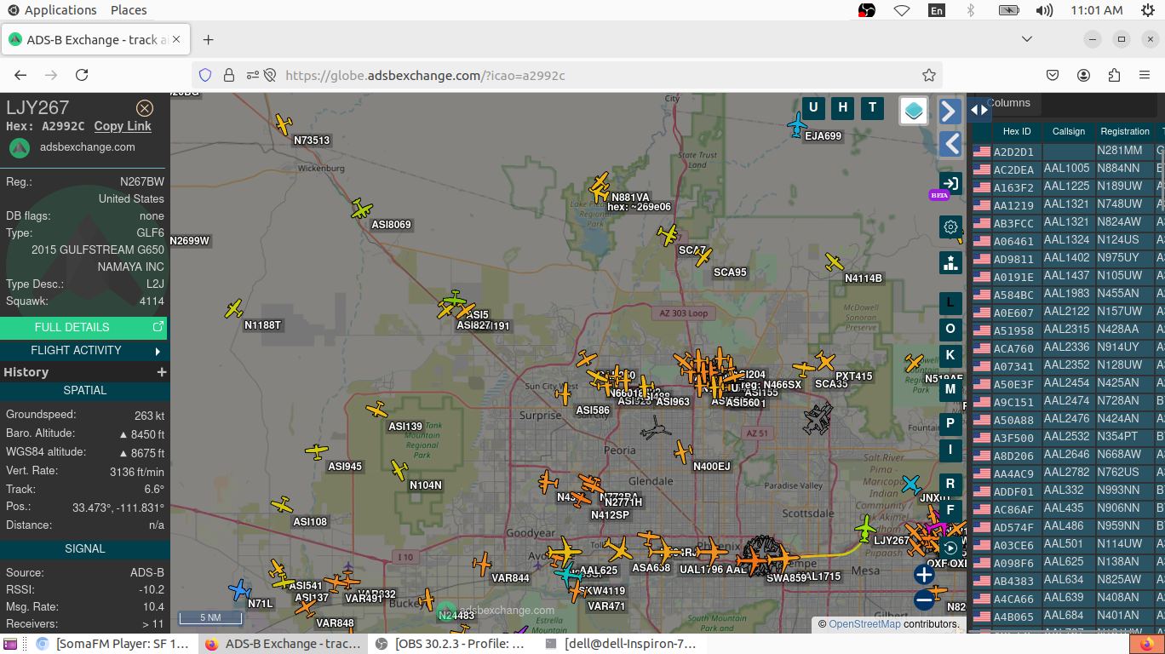Image resolution: width=1165 pixels, height=654 pixels.
Task: Open the OpenStreetMap attribution link
Action: point(864,624)
